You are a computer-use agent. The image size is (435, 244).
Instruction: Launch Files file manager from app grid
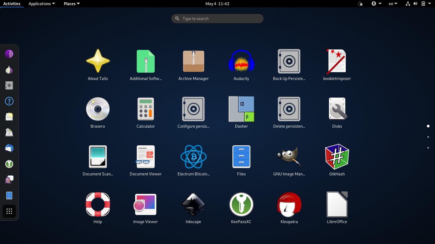pyautogui.click(x=241, y=160)
